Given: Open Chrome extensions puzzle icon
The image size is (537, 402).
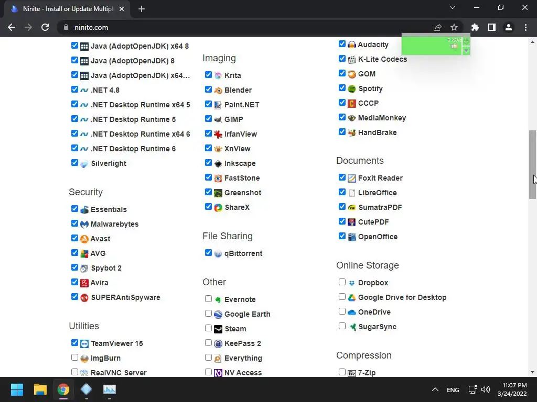Looking at the screenshot, I should click(475, 27).
